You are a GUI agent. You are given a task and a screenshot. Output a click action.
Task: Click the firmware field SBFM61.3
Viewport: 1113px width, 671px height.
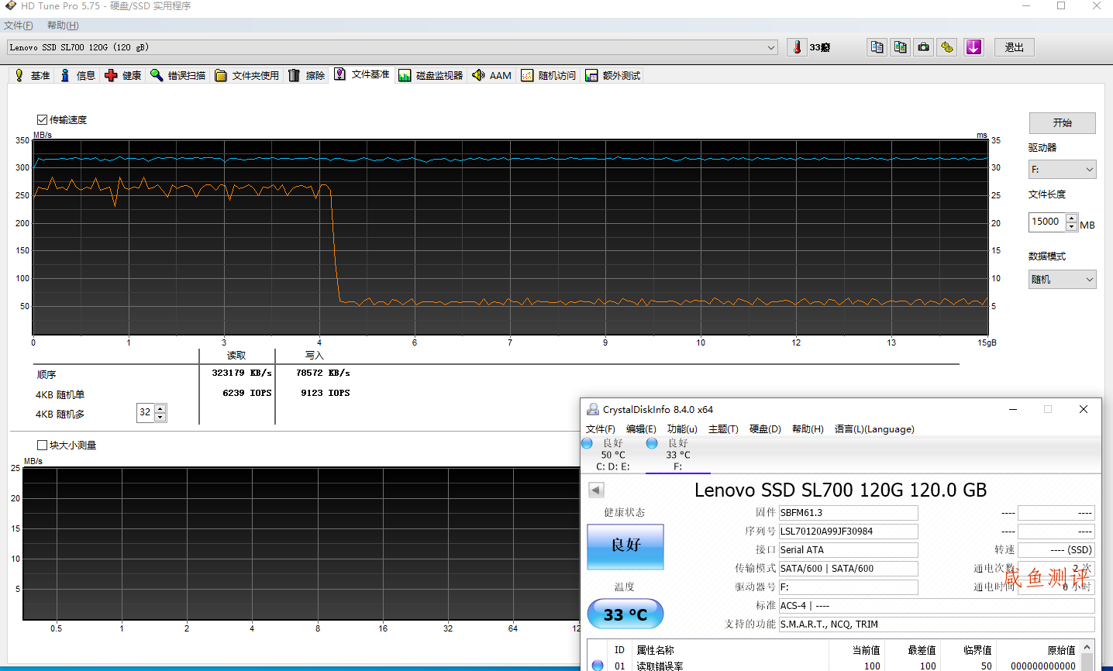click(848, 513)
